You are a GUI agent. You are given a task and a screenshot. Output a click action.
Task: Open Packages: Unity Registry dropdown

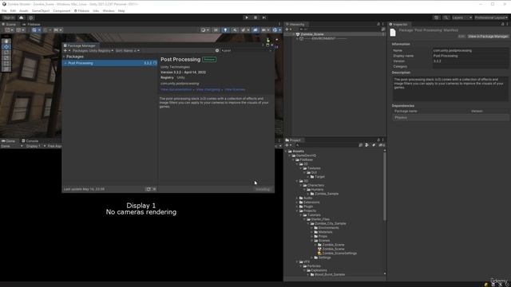pyautogui.click(x=93, y=51)
